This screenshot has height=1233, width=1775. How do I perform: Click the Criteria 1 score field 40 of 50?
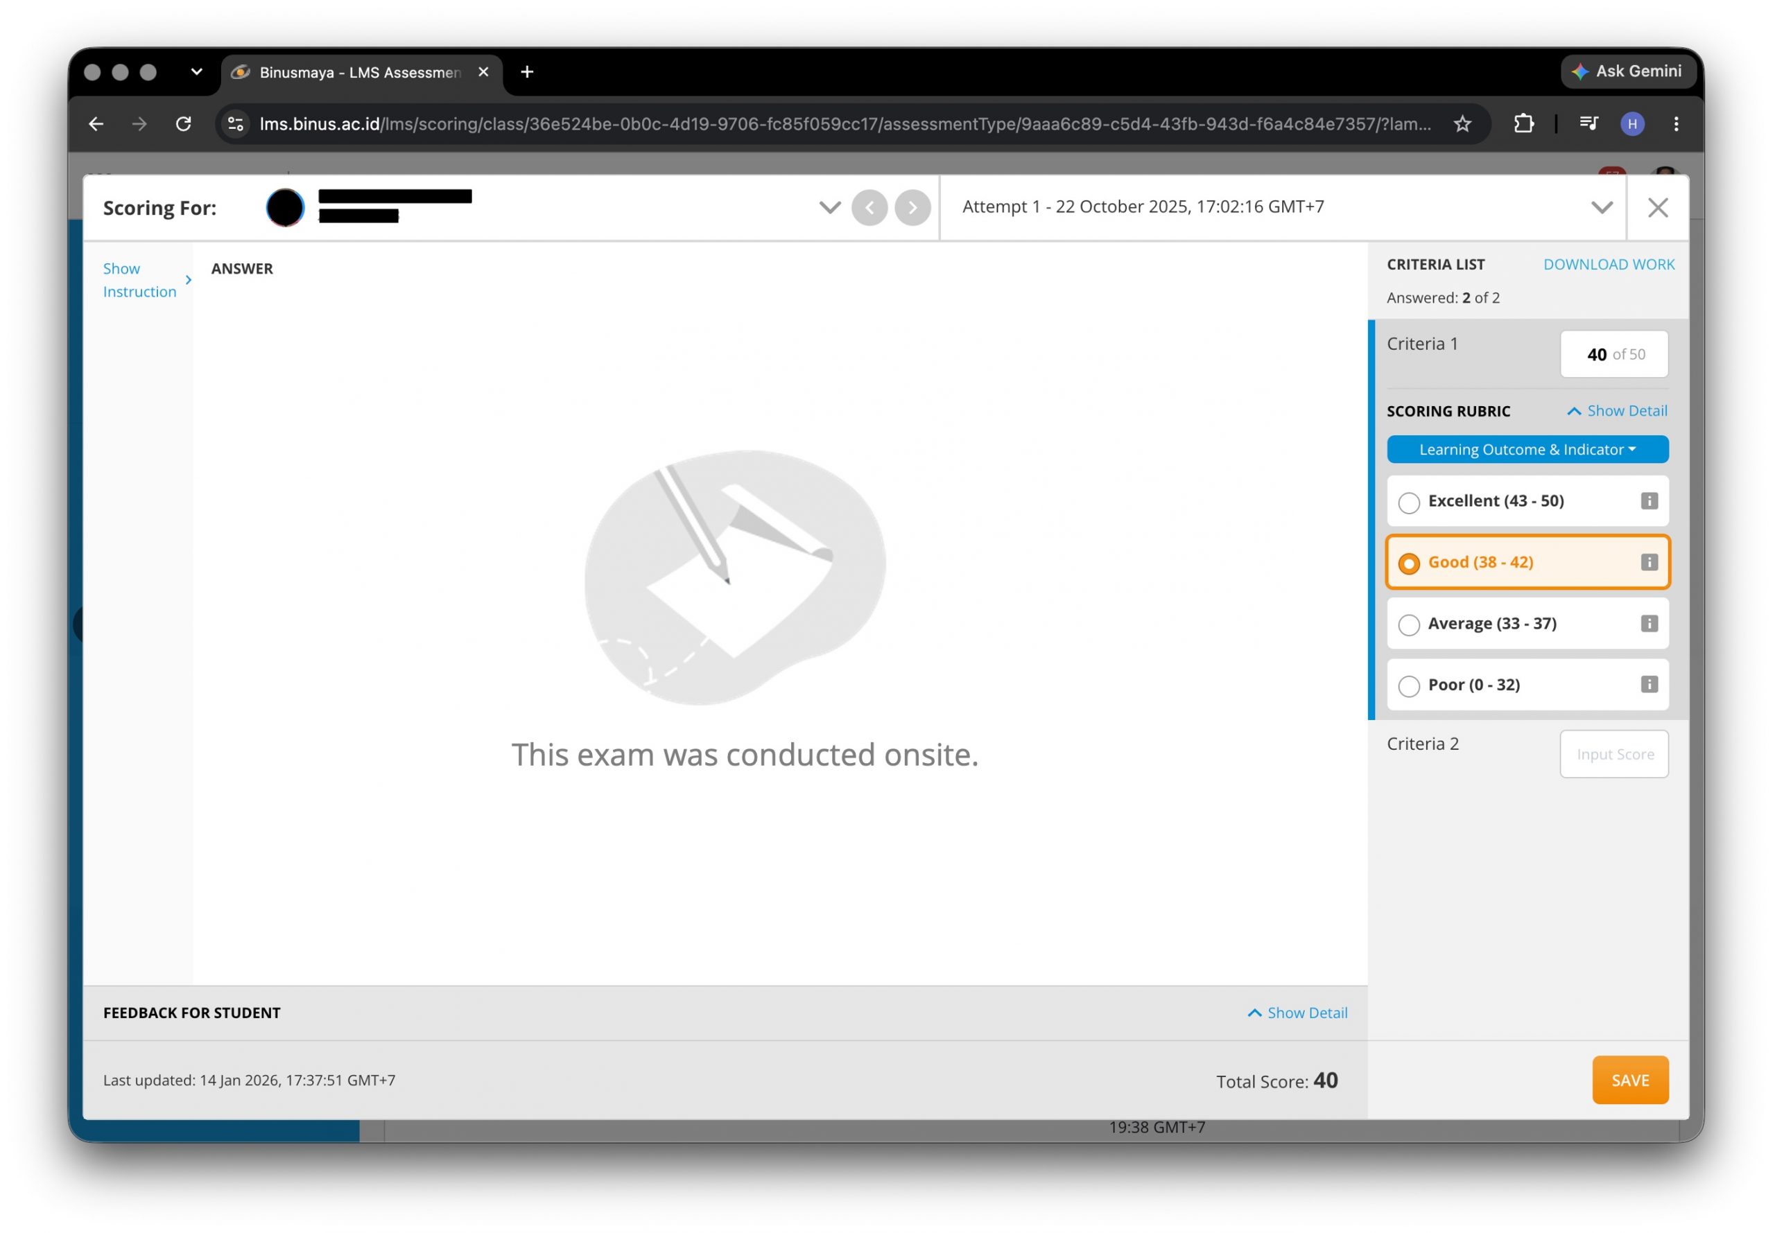pos(1613,354)
